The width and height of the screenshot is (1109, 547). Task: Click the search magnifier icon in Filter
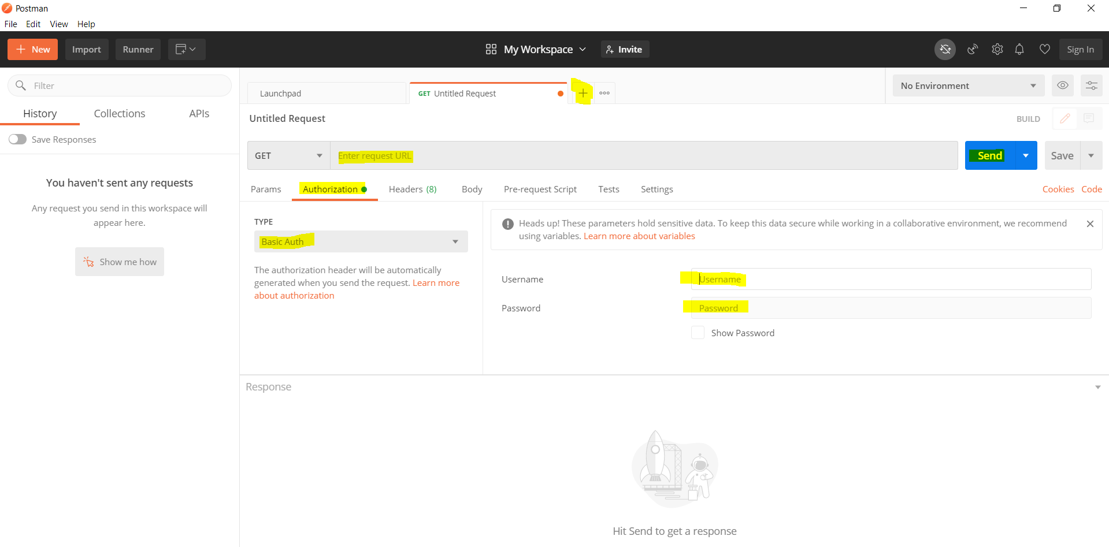pos(21,85)
